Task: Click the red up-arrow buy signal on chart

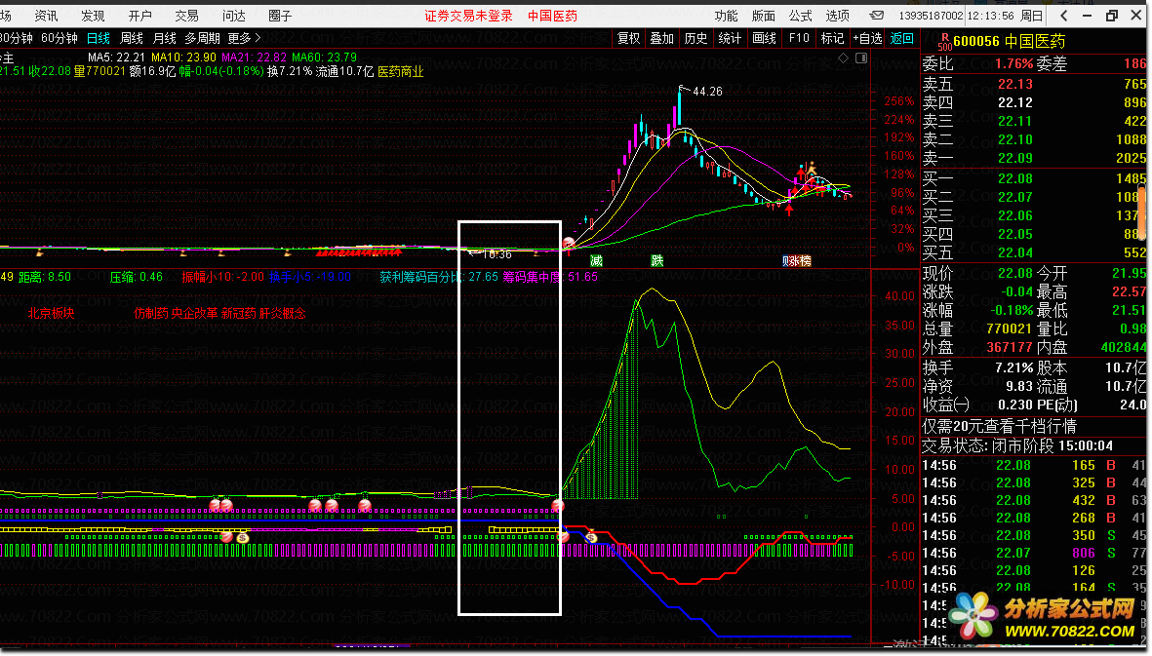Action: tap(789, 210)
